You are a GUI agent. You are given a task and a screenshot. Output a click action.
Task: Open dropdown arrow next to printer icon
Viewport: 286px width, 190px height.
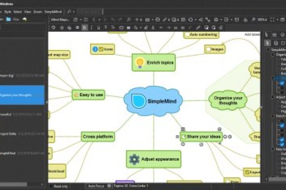tap(221, 20)
